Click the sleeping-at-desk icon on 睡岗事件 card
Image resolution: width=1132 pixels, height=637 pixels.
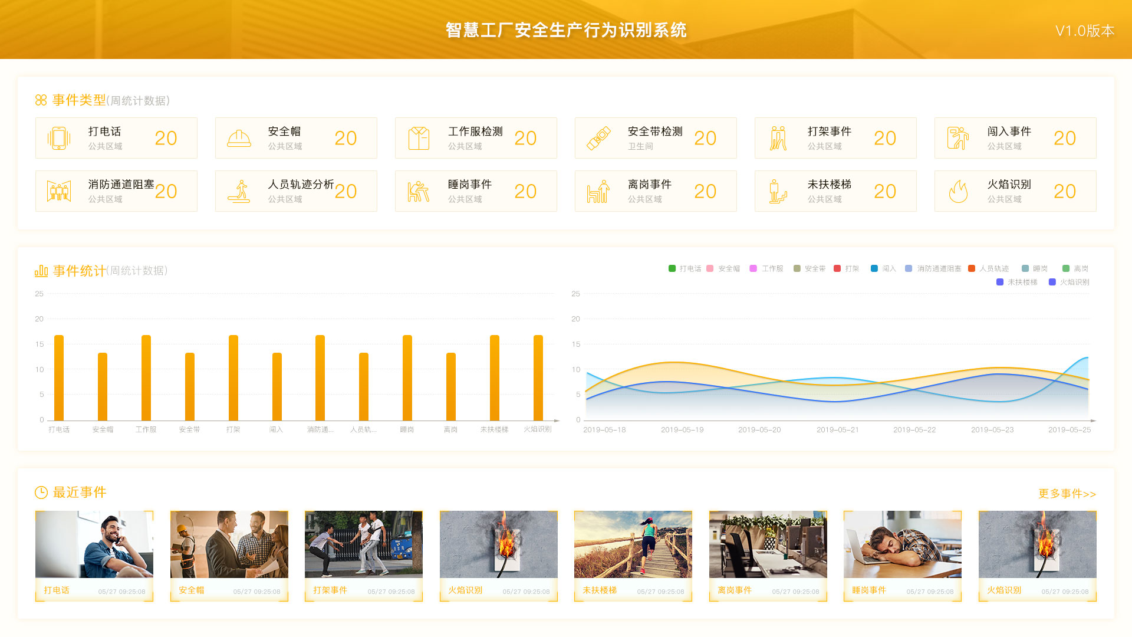point(419,192)
